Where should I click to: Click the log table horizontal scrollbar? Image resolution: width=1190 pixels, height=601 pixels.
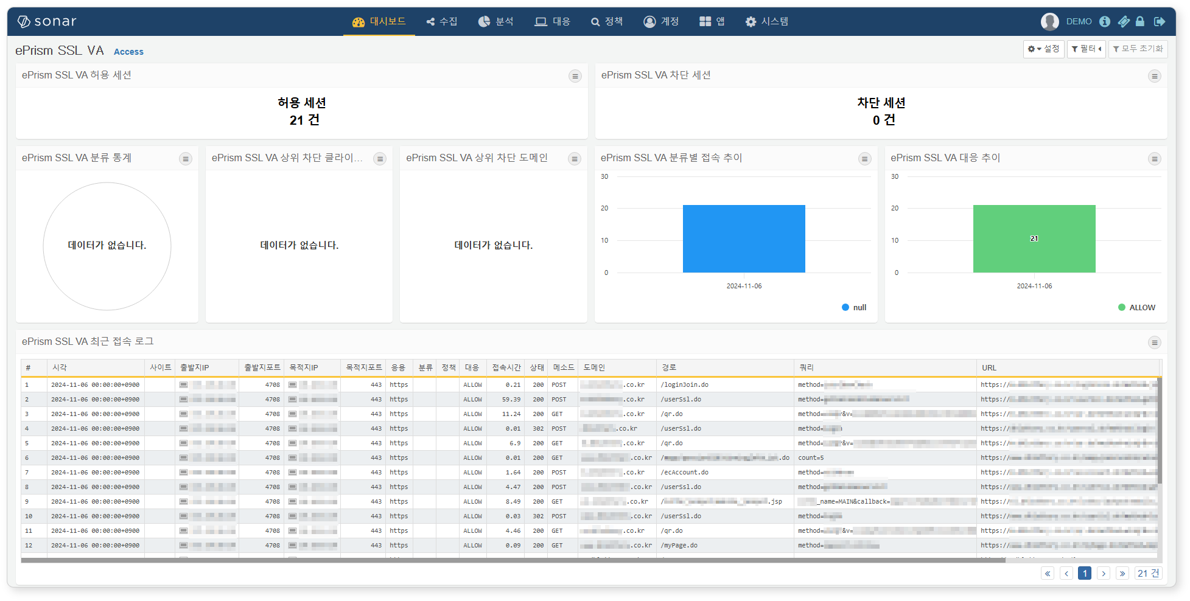point(513,560)
